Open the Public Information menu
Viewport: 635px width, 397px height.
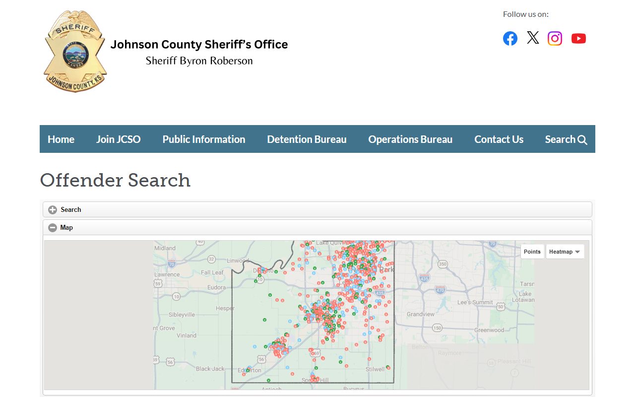pyautogui.click(x=204, y=139)
